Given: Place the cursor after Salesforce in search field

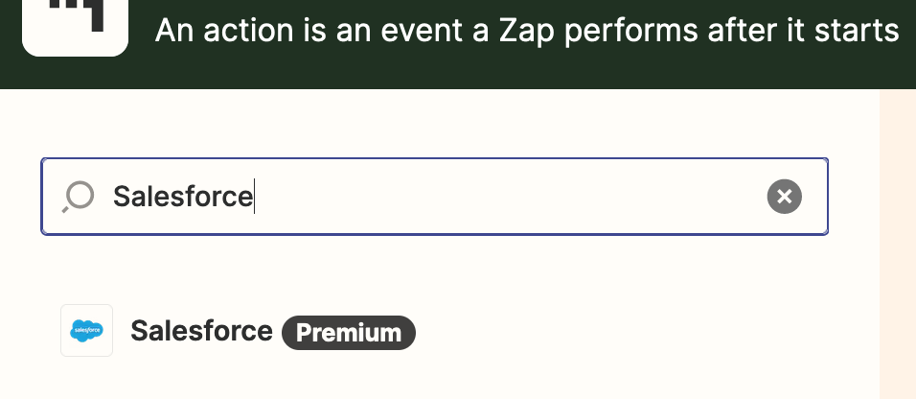Looking at the screenshot, I should coord(254,197).
